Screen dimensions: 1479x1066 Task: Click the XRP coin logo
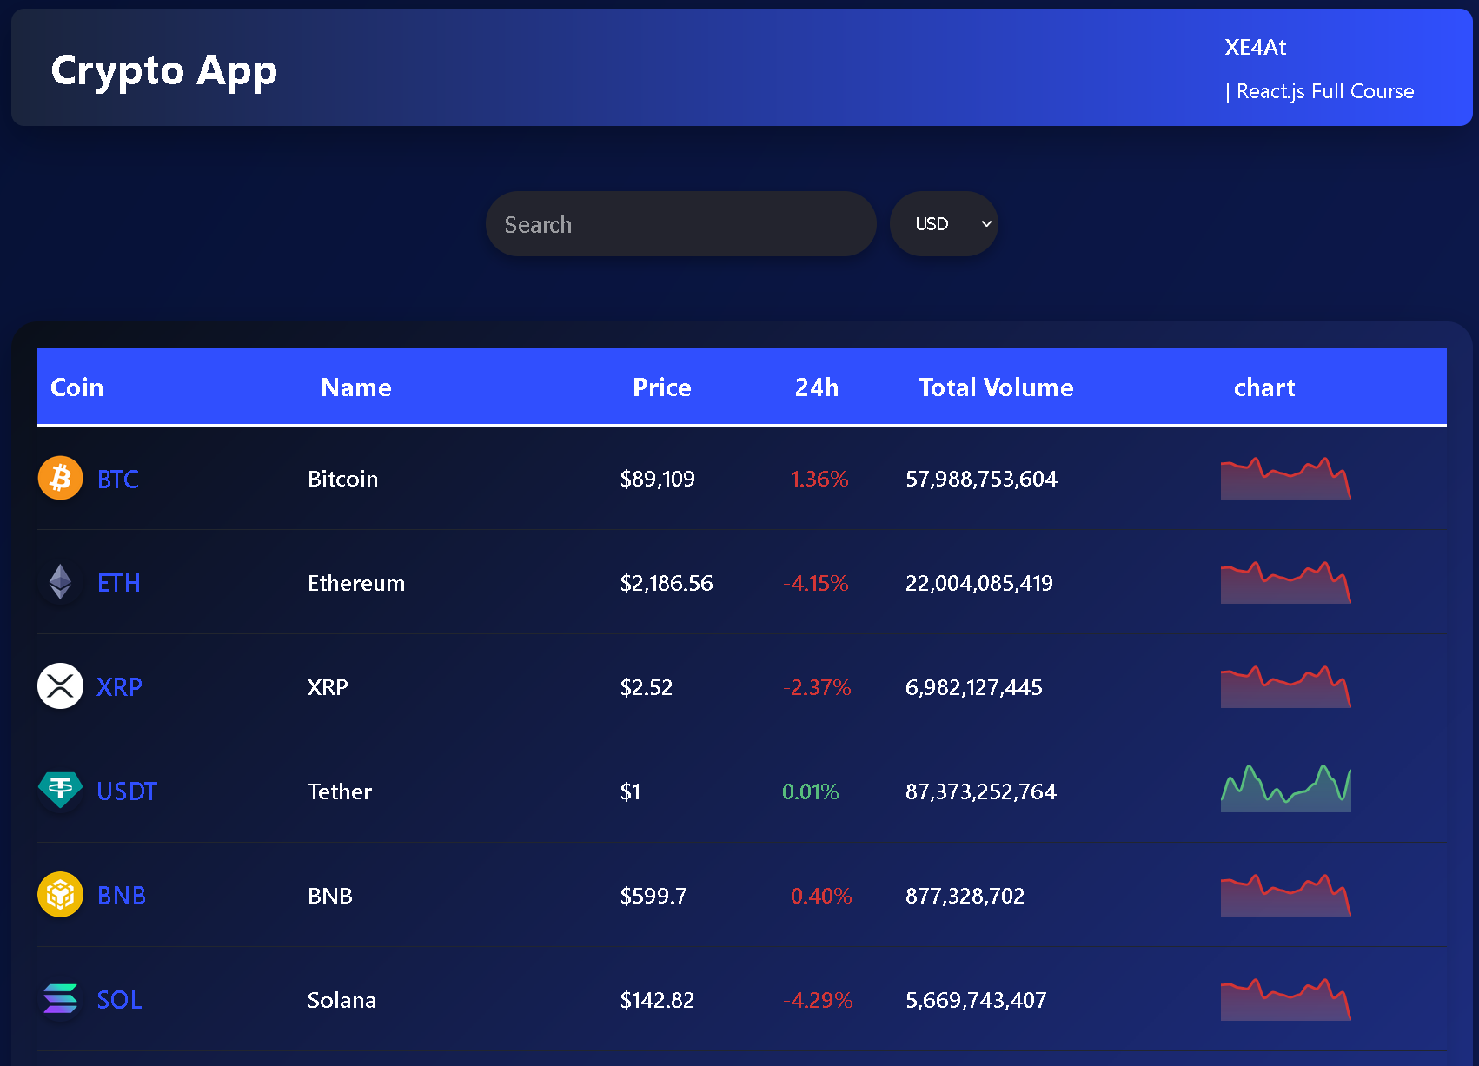[60, 686]
